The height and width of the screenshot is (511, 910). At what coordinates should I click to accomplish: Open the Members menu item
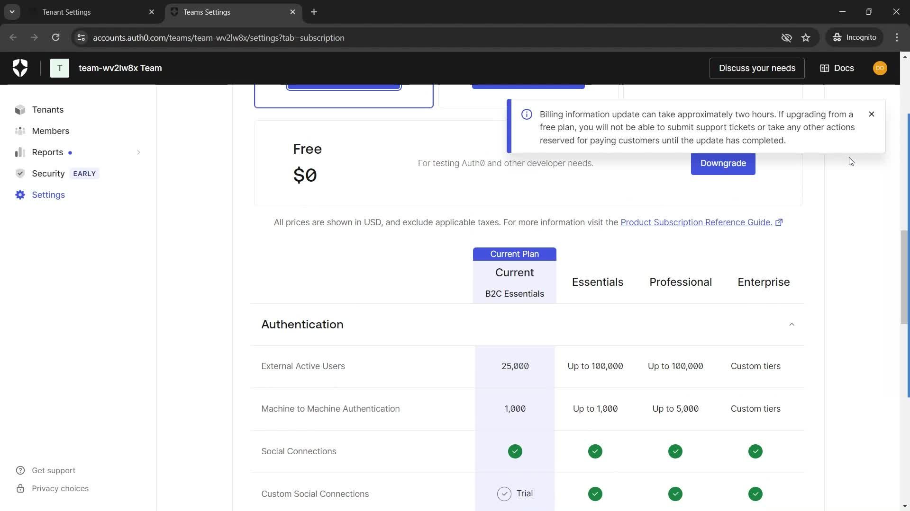click(x=50, y=131)
